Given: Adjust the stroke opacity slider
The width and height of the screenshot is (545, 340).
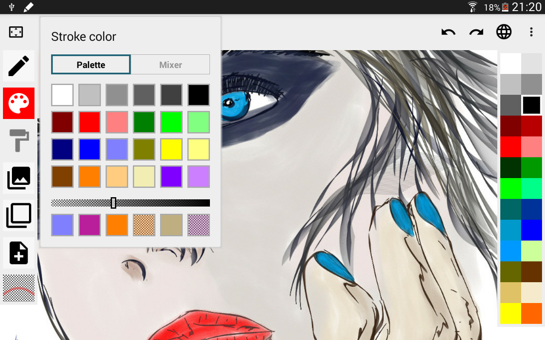Looking at the screenshot, I should click(x=114, y=203).
